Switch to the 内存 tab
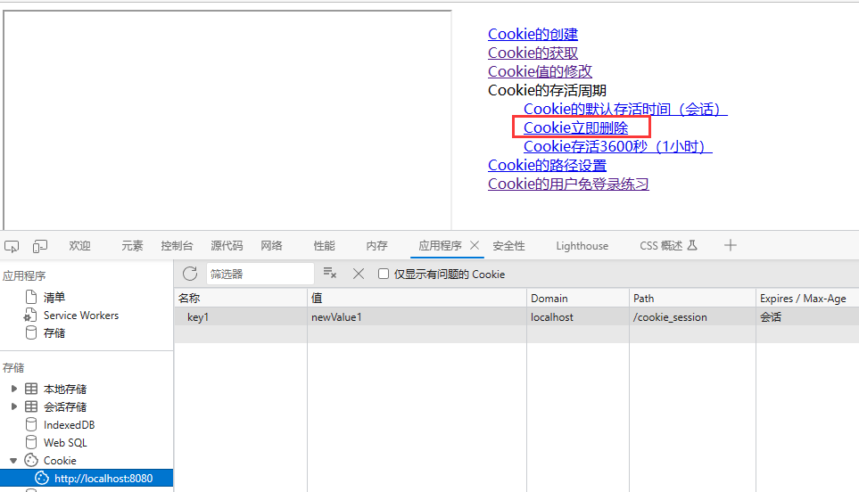859x492 pixels. point(377,246)
